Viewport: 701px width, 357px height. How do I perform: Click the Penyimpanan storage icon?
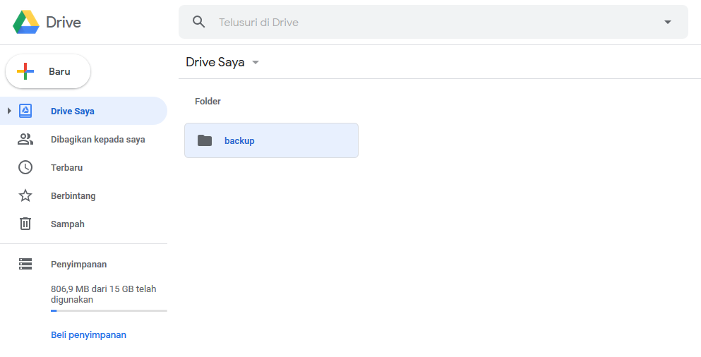tap(25, 264)
